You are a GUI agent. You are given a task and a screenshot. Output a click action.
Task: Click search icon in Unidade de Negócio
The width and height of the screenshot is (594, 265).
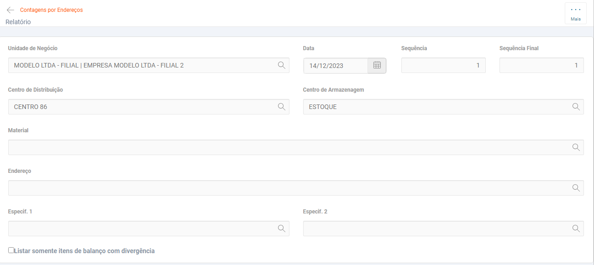point(282,65)
